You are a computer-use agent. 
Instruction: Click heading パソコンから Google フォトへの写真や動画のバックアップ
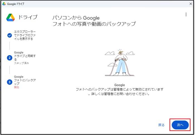pos(94,21)
